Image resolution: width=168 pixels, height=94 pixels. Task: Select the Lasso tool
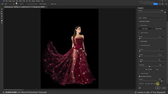tap(2, 18)
